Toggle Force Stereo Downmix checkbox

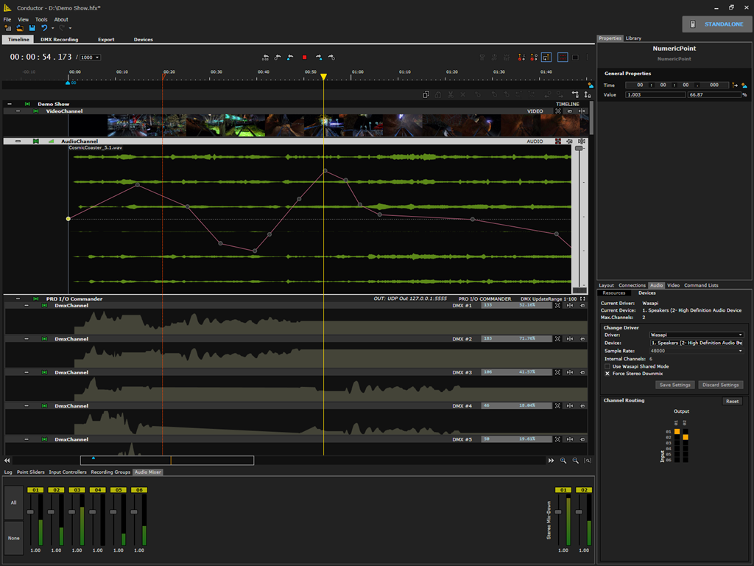click(607, 374)
